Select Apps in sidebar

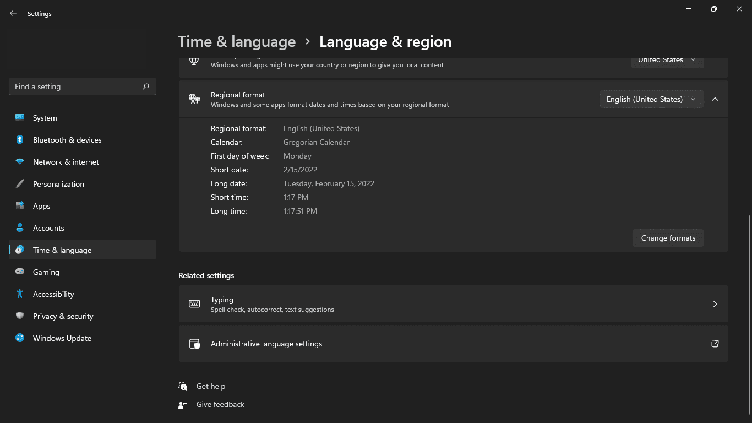click(x=83, y=206)
